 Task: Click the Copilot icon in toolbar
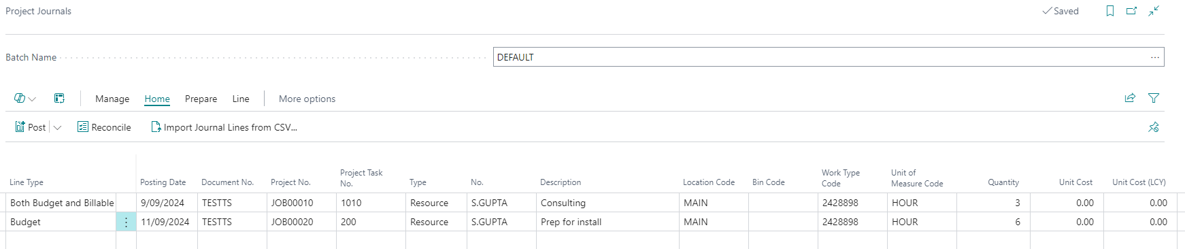click(20, 99)
